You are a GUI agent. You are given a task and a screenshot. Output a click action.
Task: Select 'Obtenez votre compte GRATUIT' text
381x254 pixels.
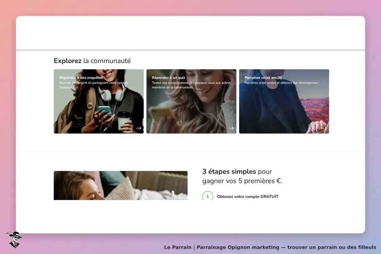click(248, 197)
